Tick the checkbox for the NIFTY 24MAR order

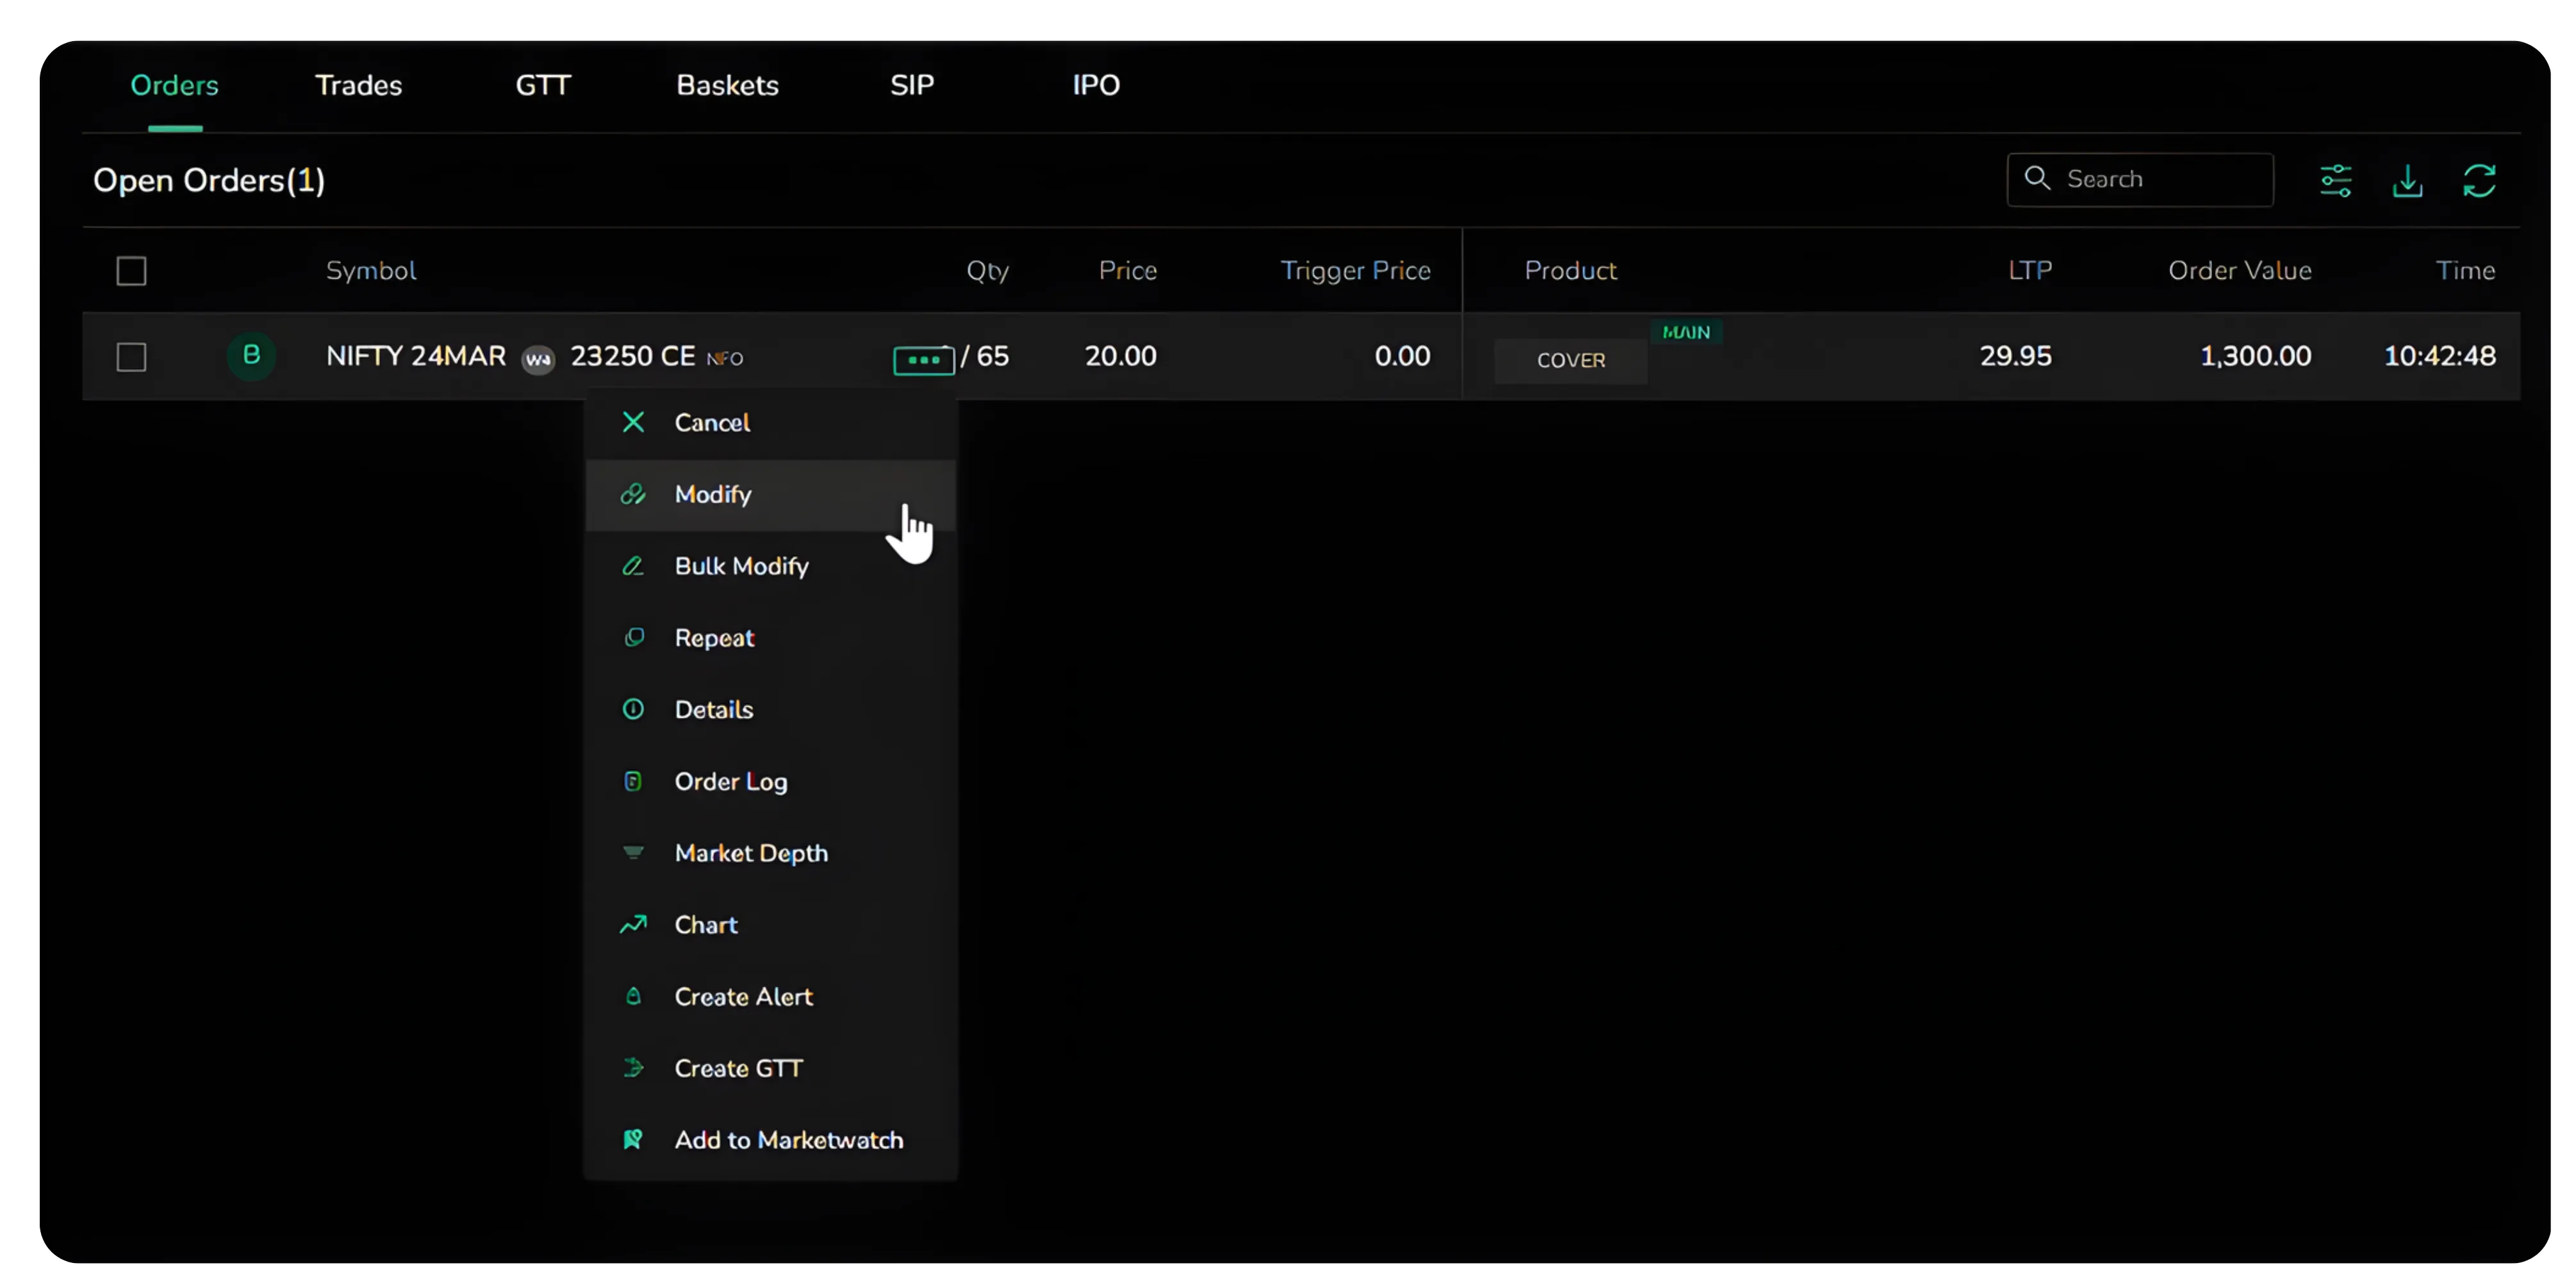click(131, 356)
